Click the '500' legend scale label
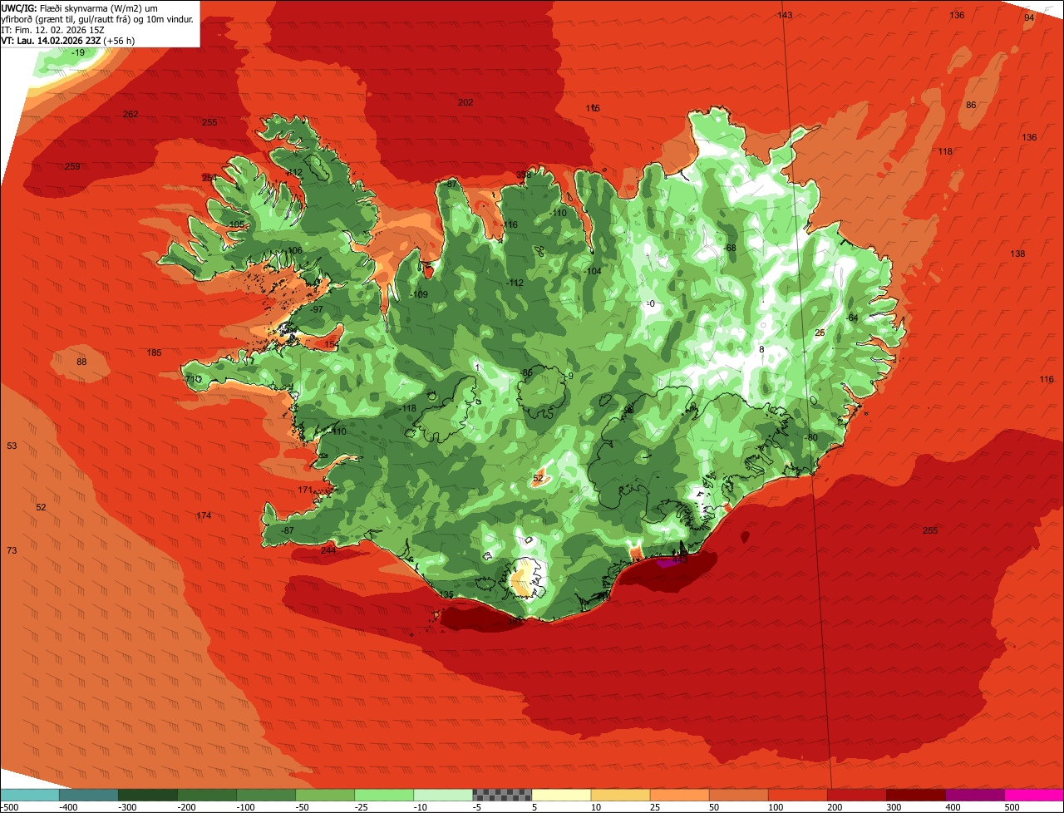The image size is (1064, 813). (1012, 807)
